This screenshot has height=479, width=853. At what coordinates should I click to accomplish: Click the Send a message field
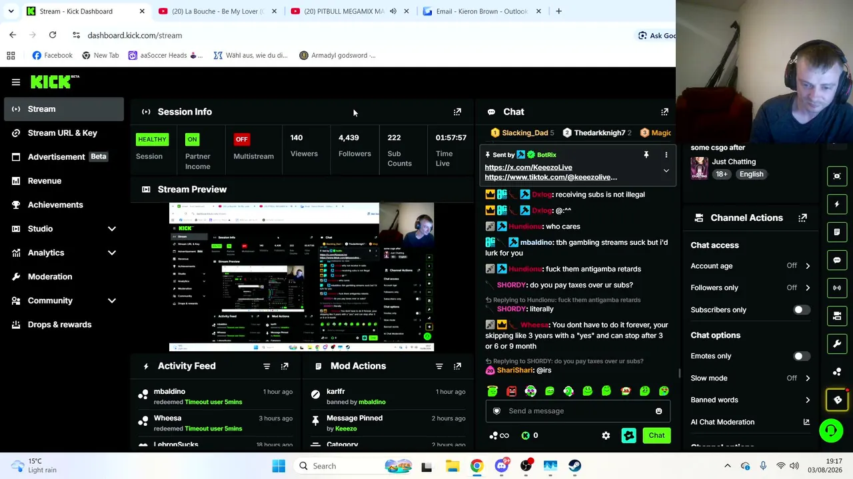point(577,411)
